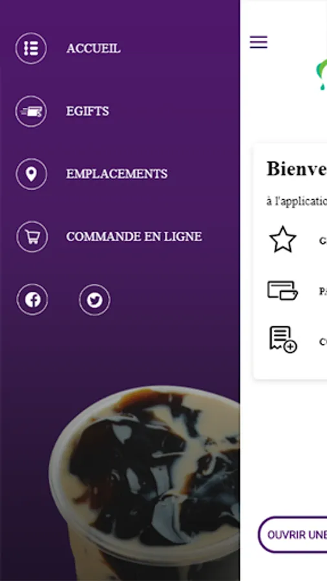Viewport: 327px width, 581px height.
Task: Open the Twitter bird icon
Action: 94,300
